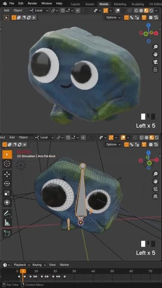The image size is (162, 288).
Task: Select rendered shading in the top viewport
Action: tap(151, 11)
